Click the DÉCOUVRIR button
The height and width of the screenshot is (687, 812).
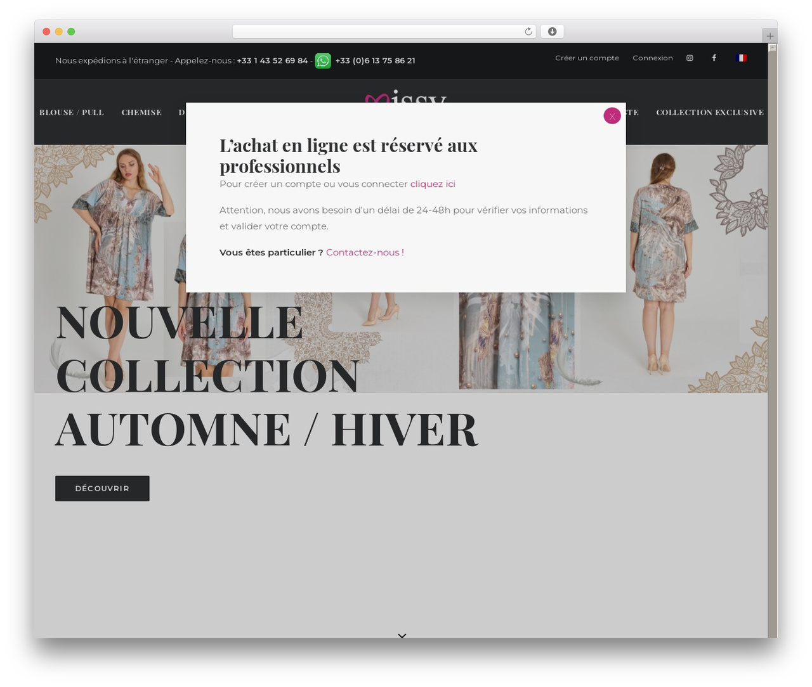(102, 489)
